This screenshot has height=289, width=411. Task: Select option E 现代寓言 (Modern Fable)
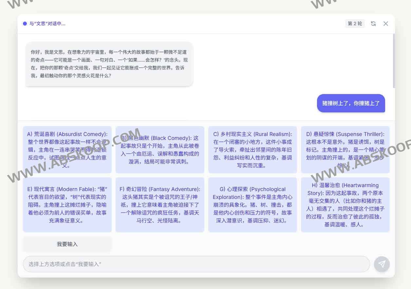tap(67, 204)
